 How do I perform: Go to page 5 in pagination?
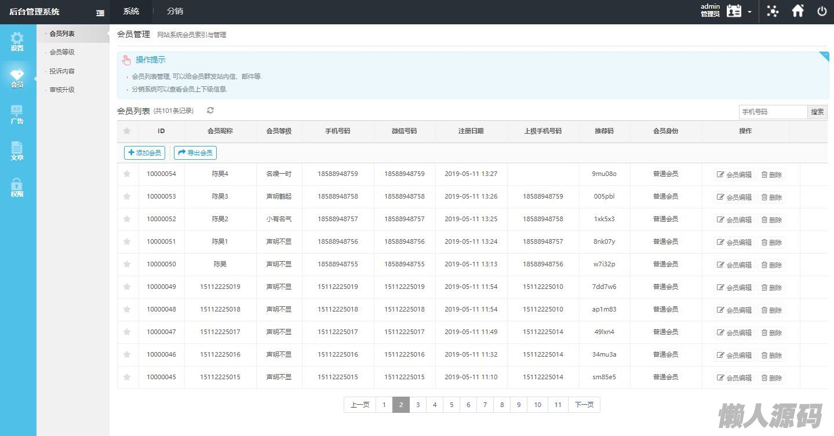coord(451,405)
